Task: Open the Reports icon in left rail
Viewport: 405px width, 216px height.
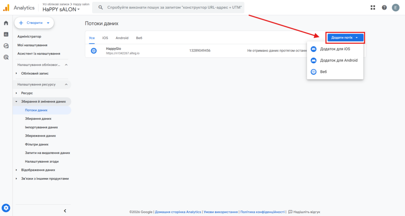Action: click(x=6, y=34)
